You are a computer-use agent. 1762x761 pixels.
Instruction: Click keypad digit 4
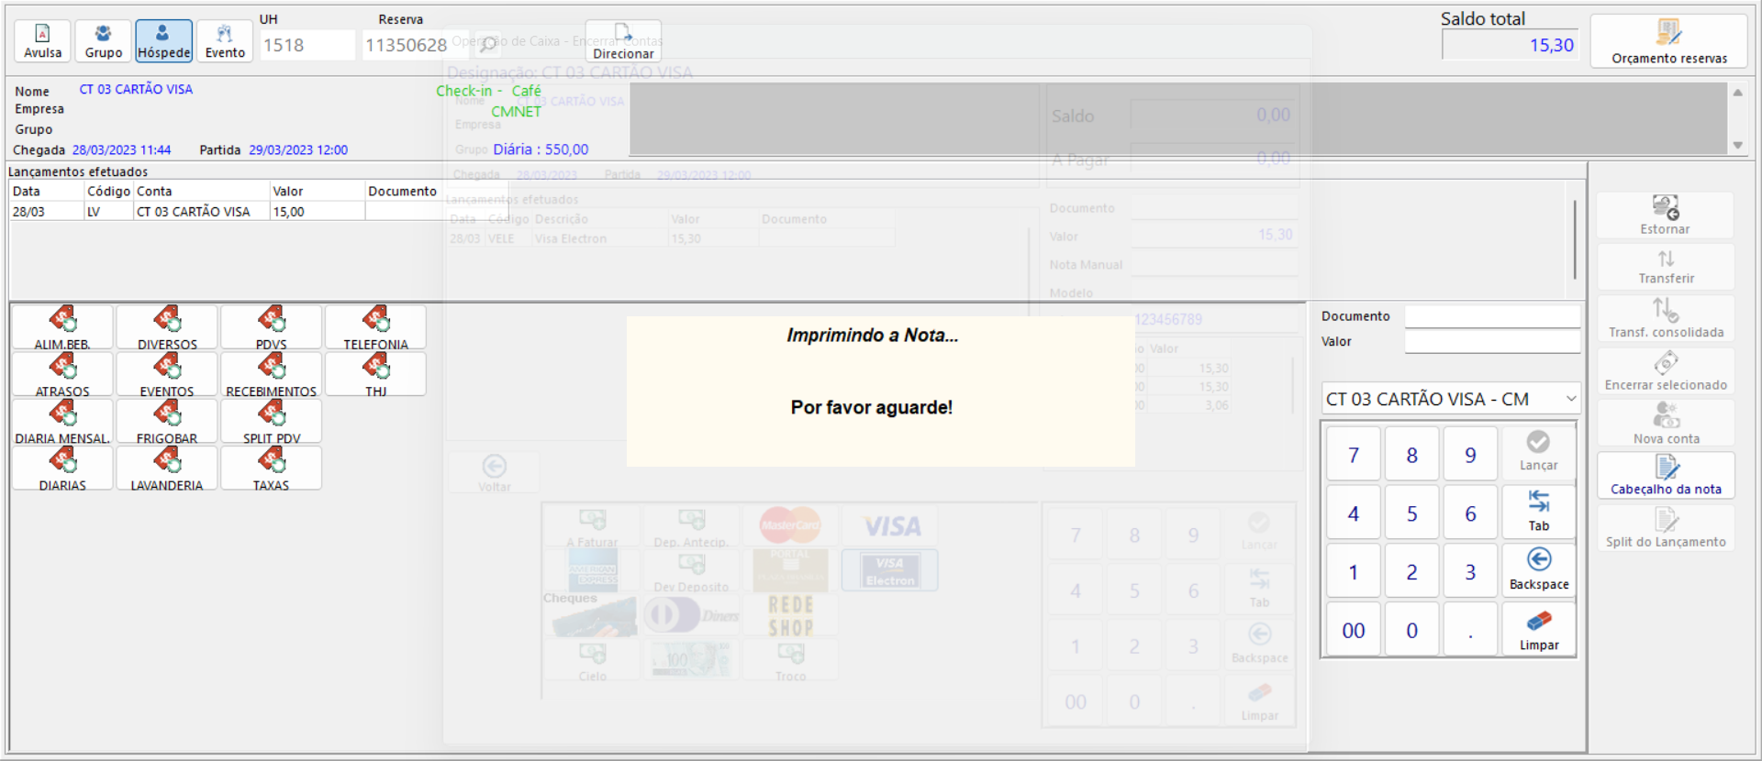(1354, 513)
